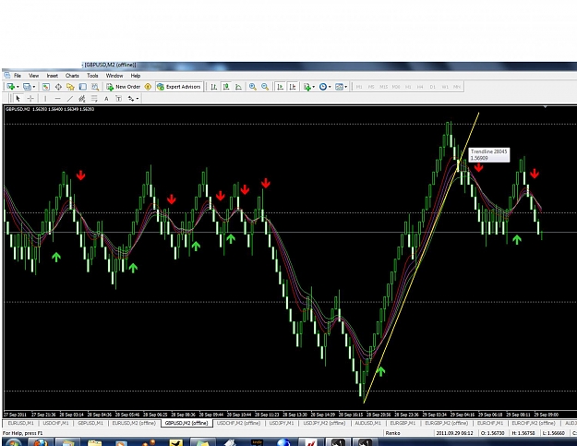This screenshot has width=577, height=446.
Task: Show the Terminal window icon
Action: 83,87
